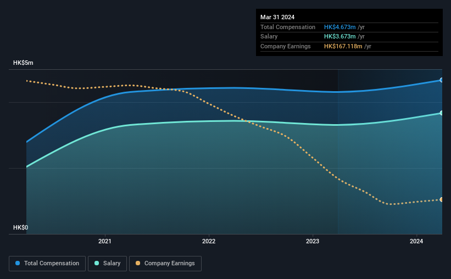
Task: Click the 2021 x-axis label
Action: click(105, 241)
